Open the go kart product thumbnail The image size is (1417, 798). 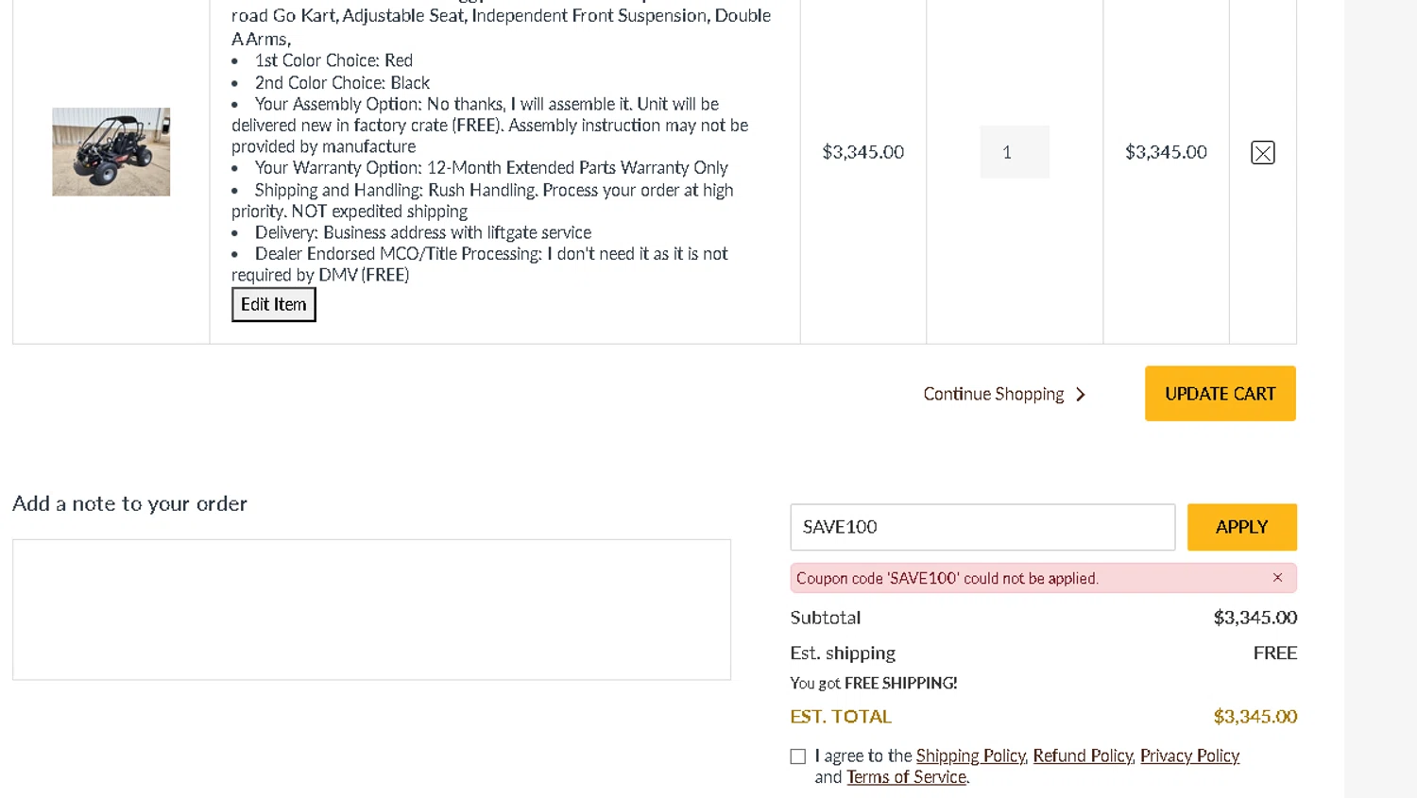tap(111, 152)
